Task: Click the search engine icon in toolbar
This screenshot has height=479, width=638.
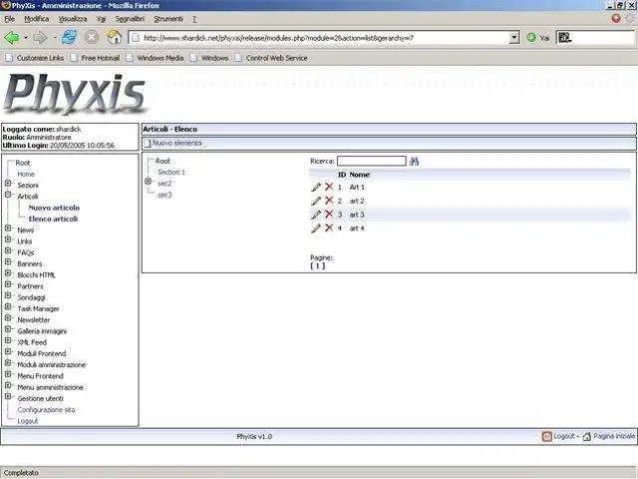Action: pos(564,38)
